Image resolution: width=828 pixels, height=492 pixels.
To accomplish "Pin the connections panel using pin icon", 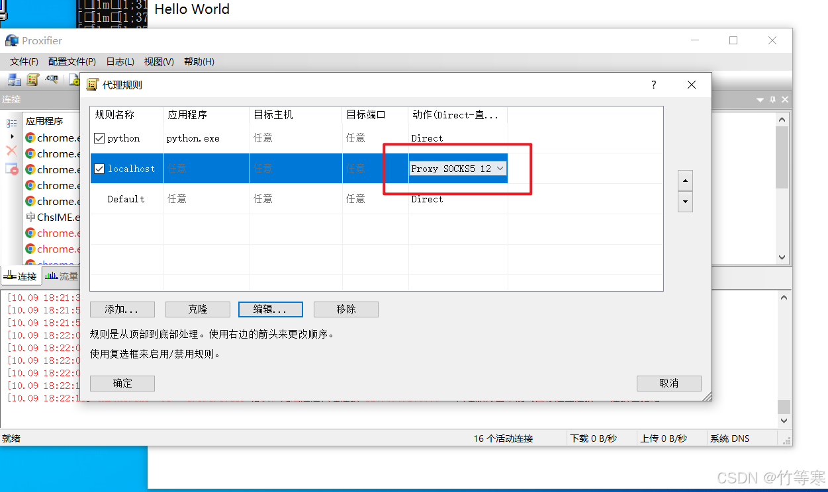I will [772, 100].
